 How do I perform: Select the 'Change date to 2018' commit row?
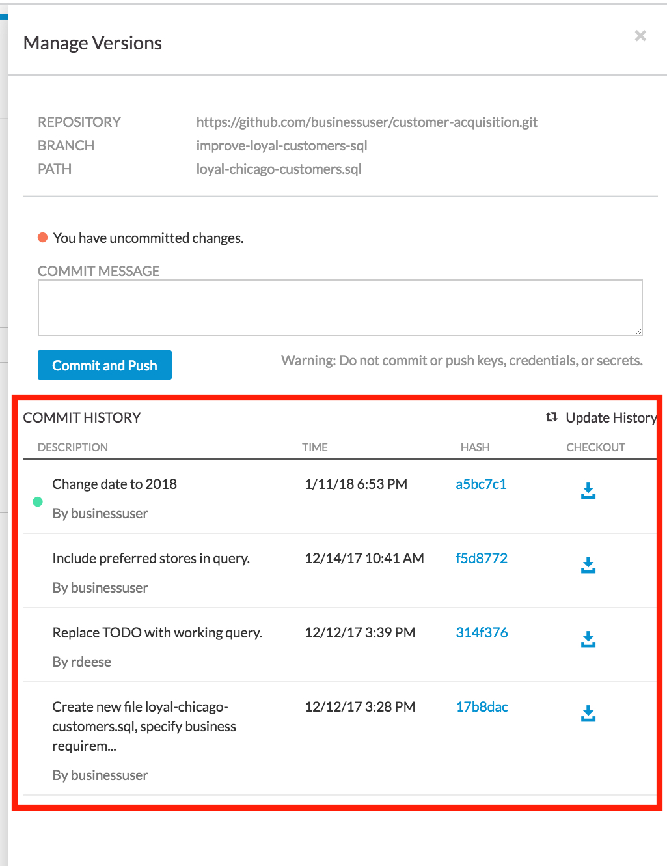[115, 484]
